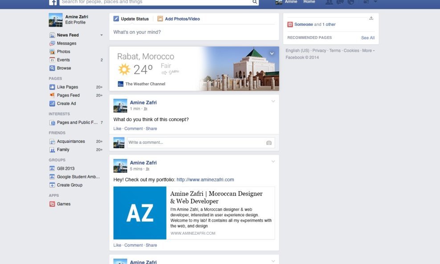The image size is (440, 264).
Task: Click the Events calendar icon
Action: click(x=52, y=60)
